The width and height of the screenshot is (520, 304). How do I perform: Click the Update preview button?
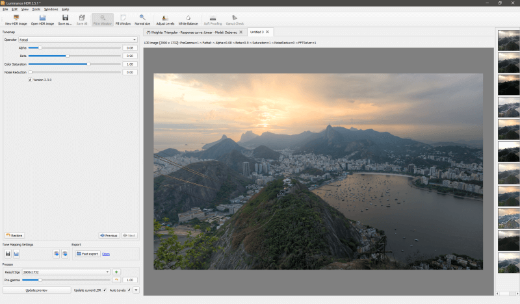(36, 290)
